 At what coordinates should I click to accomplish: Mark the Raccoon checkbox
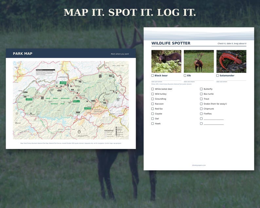click(x=153, y=104)
